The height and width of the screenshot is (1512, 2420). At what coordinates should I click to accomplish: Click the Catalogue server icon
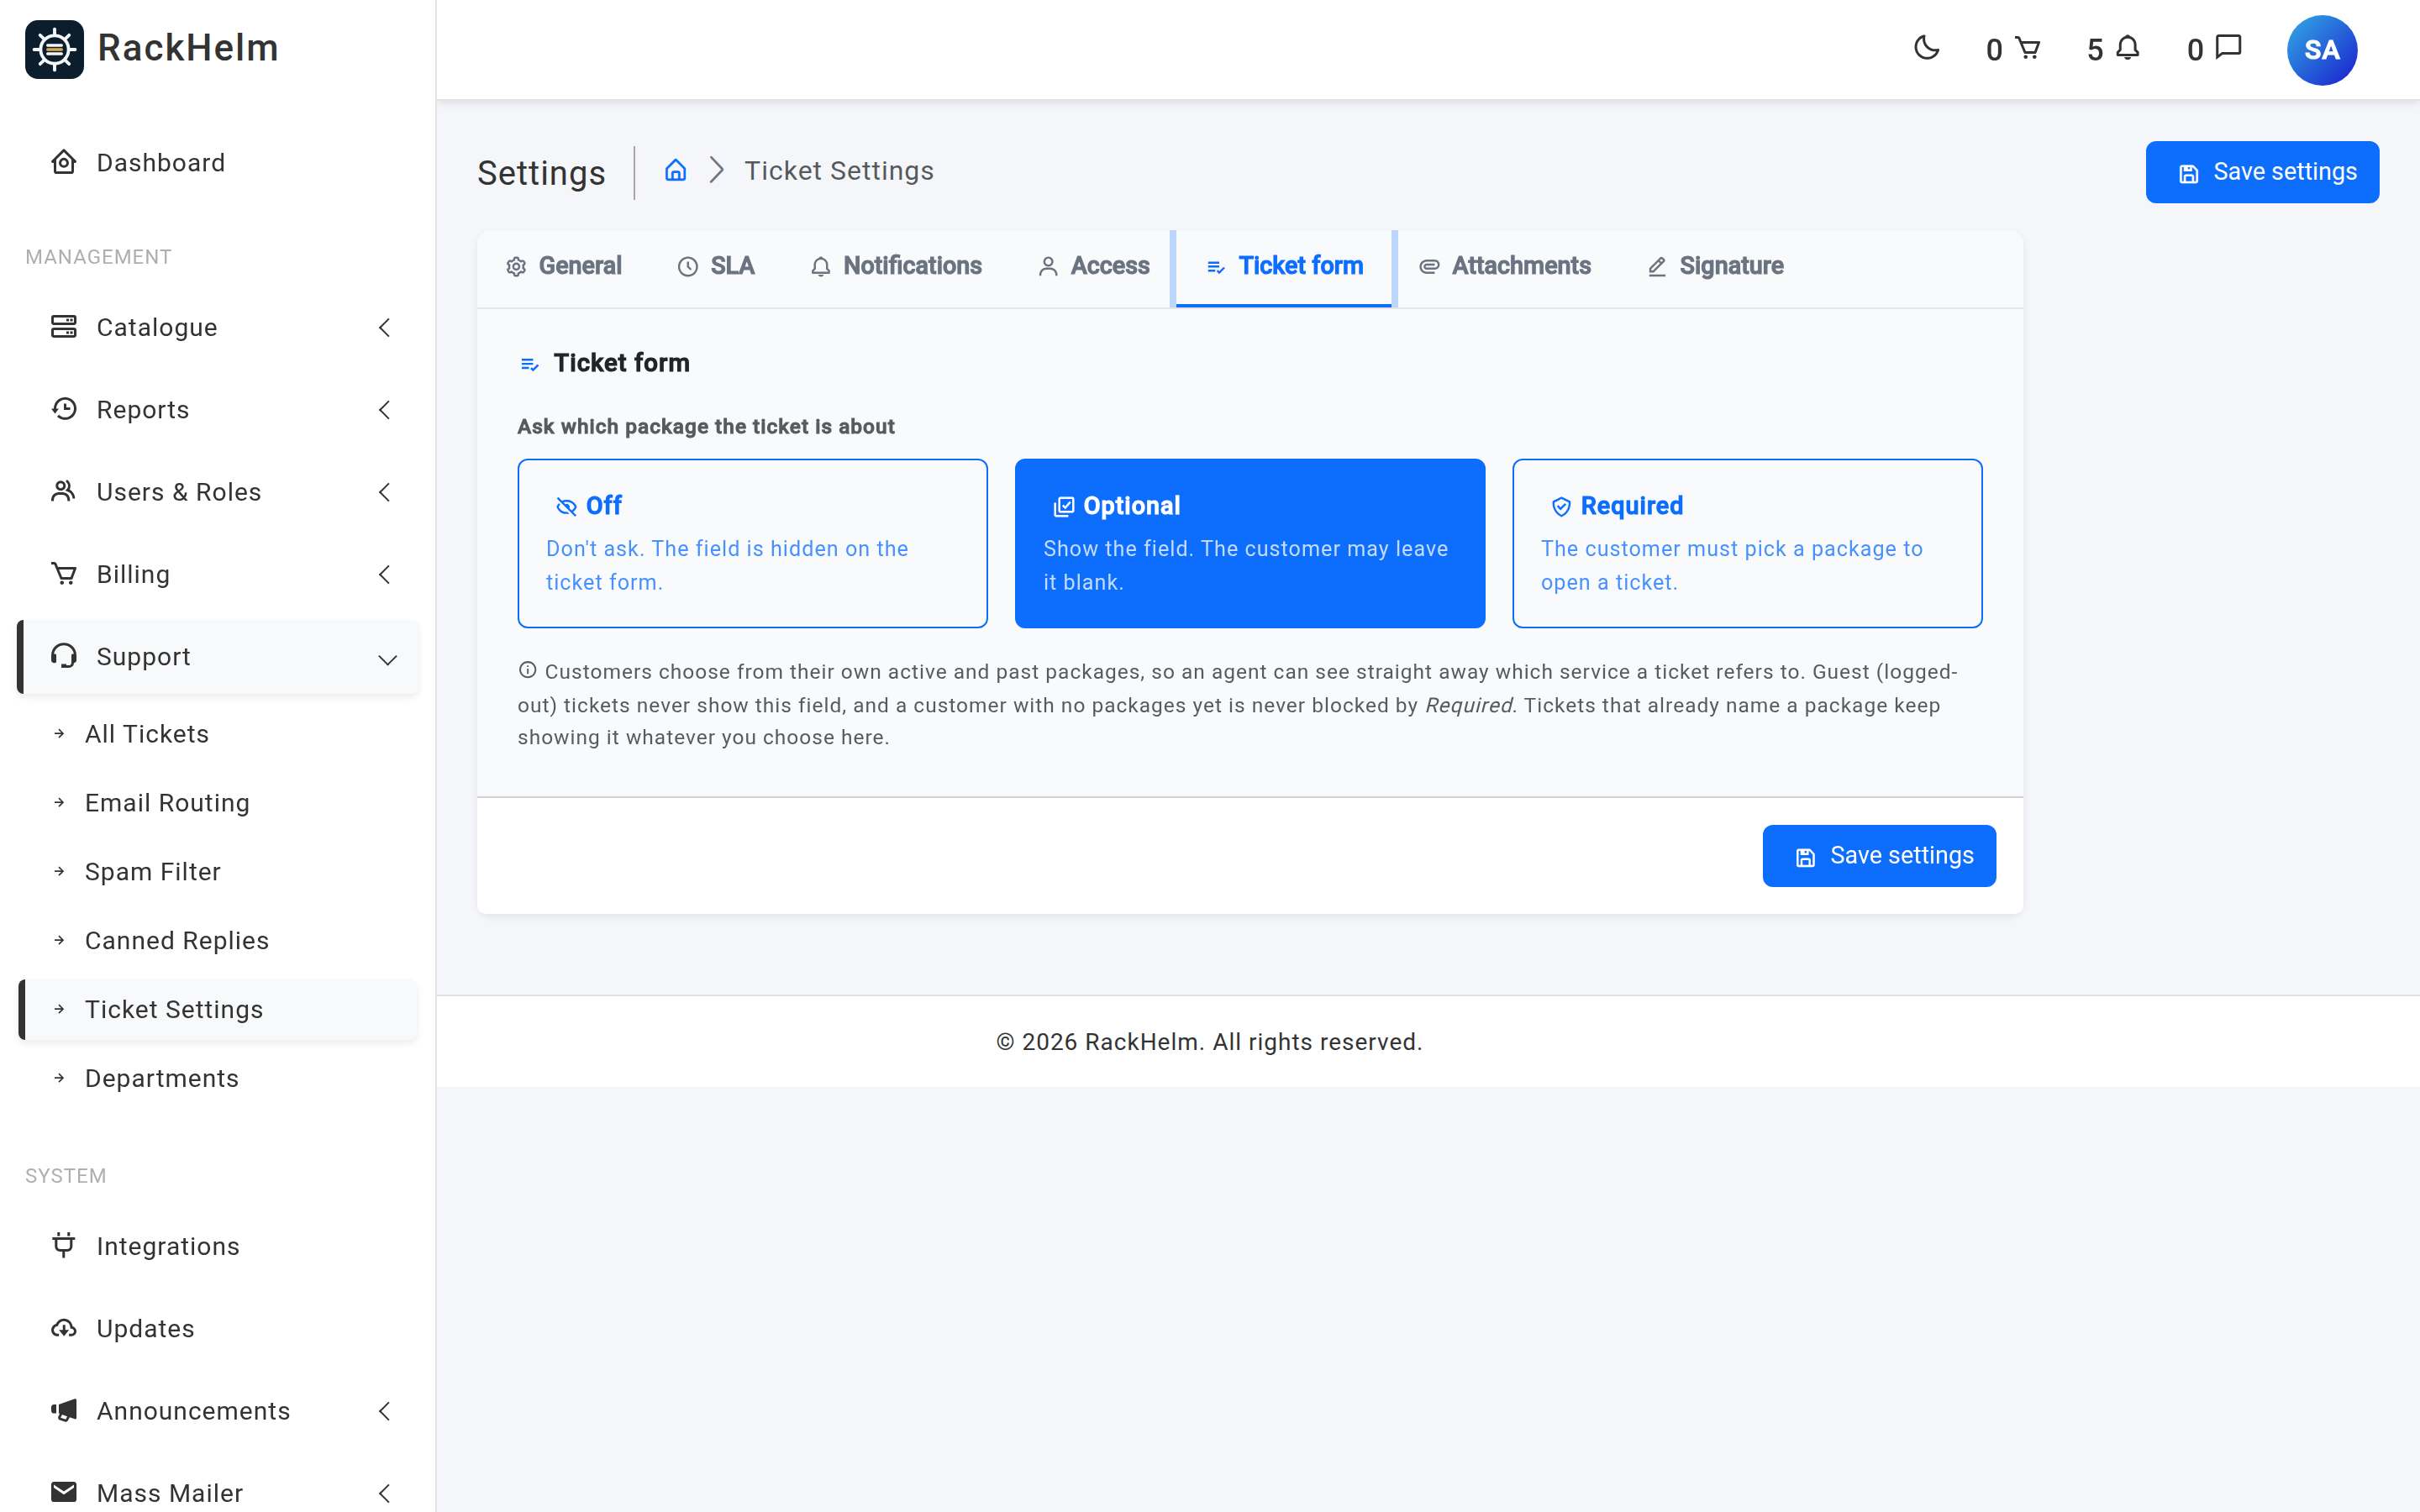tap(64, 327)
